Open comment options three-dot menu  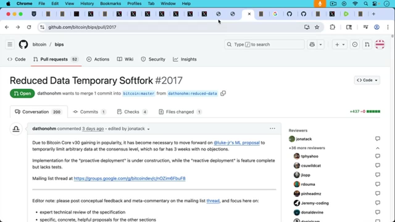pos(272,129)
